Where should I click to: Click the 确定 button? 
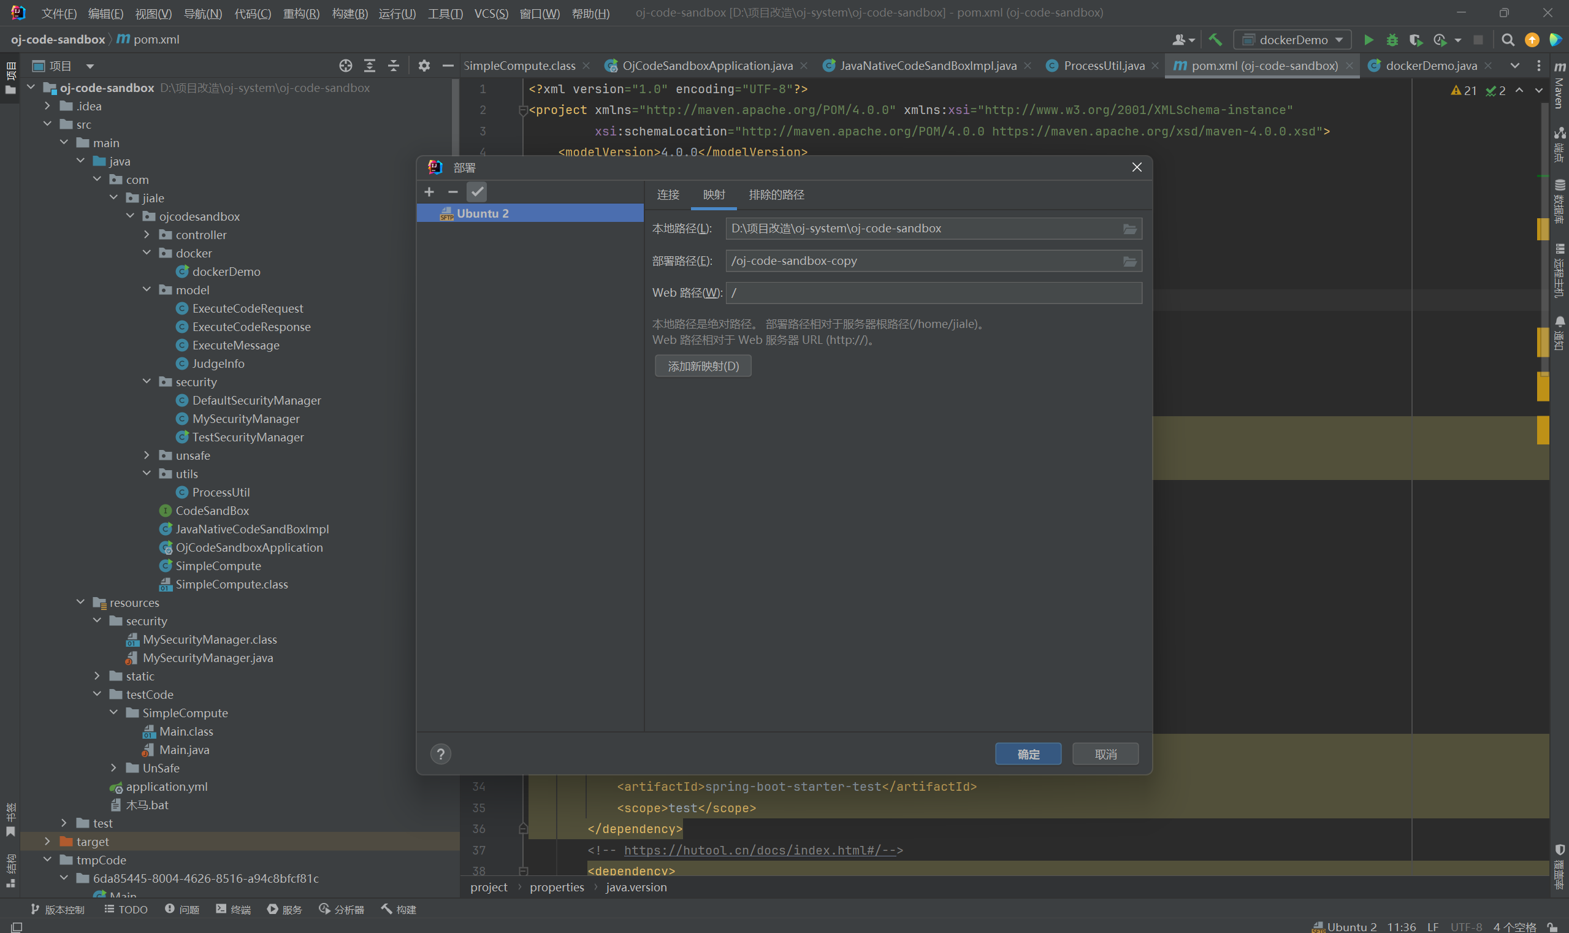point(1028,754)
